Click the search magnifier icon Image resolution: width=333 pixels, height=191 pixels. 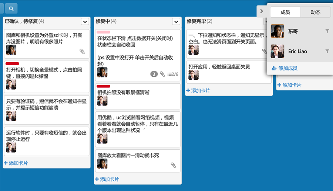(11, 9)
